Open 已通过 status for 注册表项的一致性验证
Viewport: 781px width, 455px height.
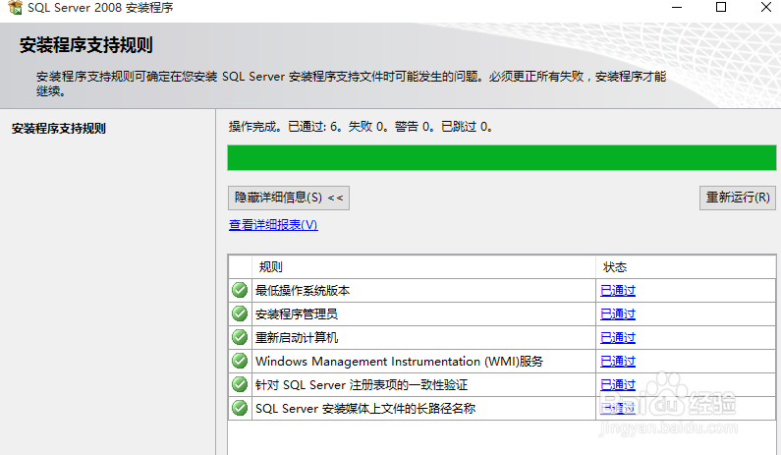point(618,384)
